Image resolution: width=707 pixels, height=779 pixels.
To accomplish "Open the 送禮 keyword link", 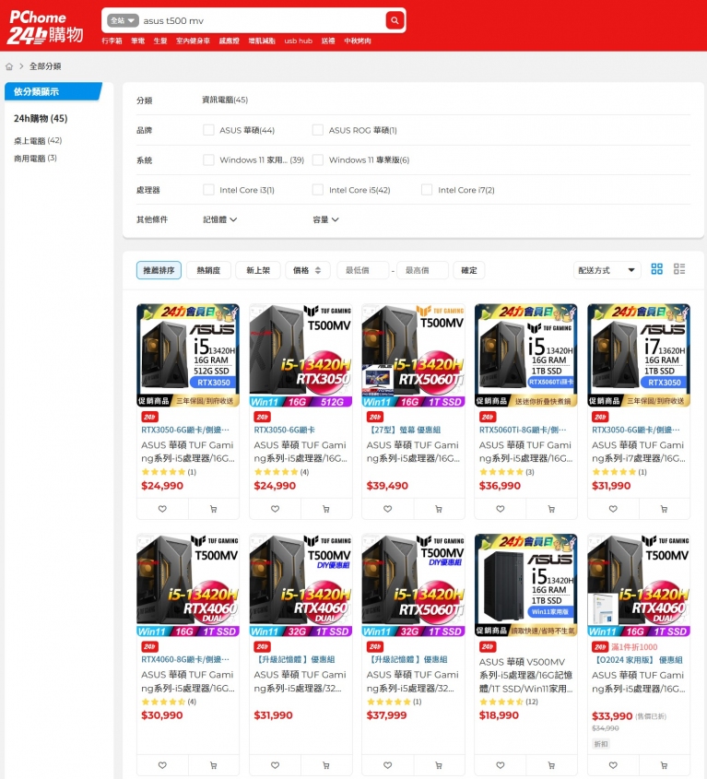I will click(x=328, y=41).
